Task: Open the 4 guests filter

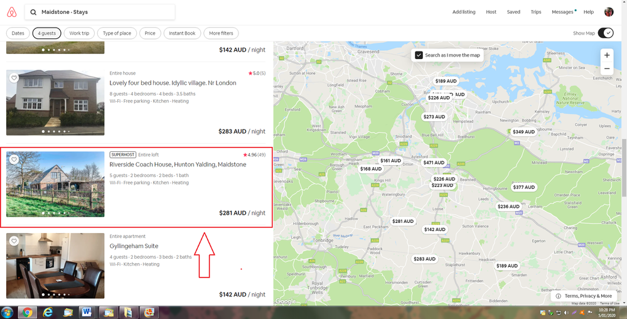Action: click(x=47, y=33)
